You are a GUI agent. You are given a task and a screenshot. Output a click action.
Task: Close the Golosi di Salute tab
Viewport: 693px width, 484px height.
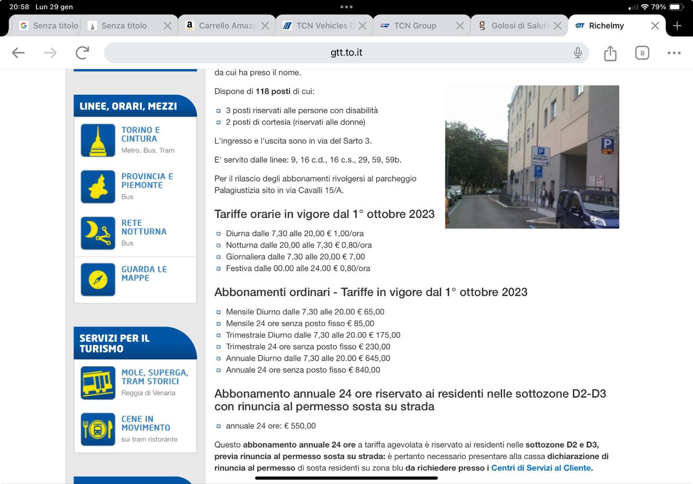coord(557,26)
